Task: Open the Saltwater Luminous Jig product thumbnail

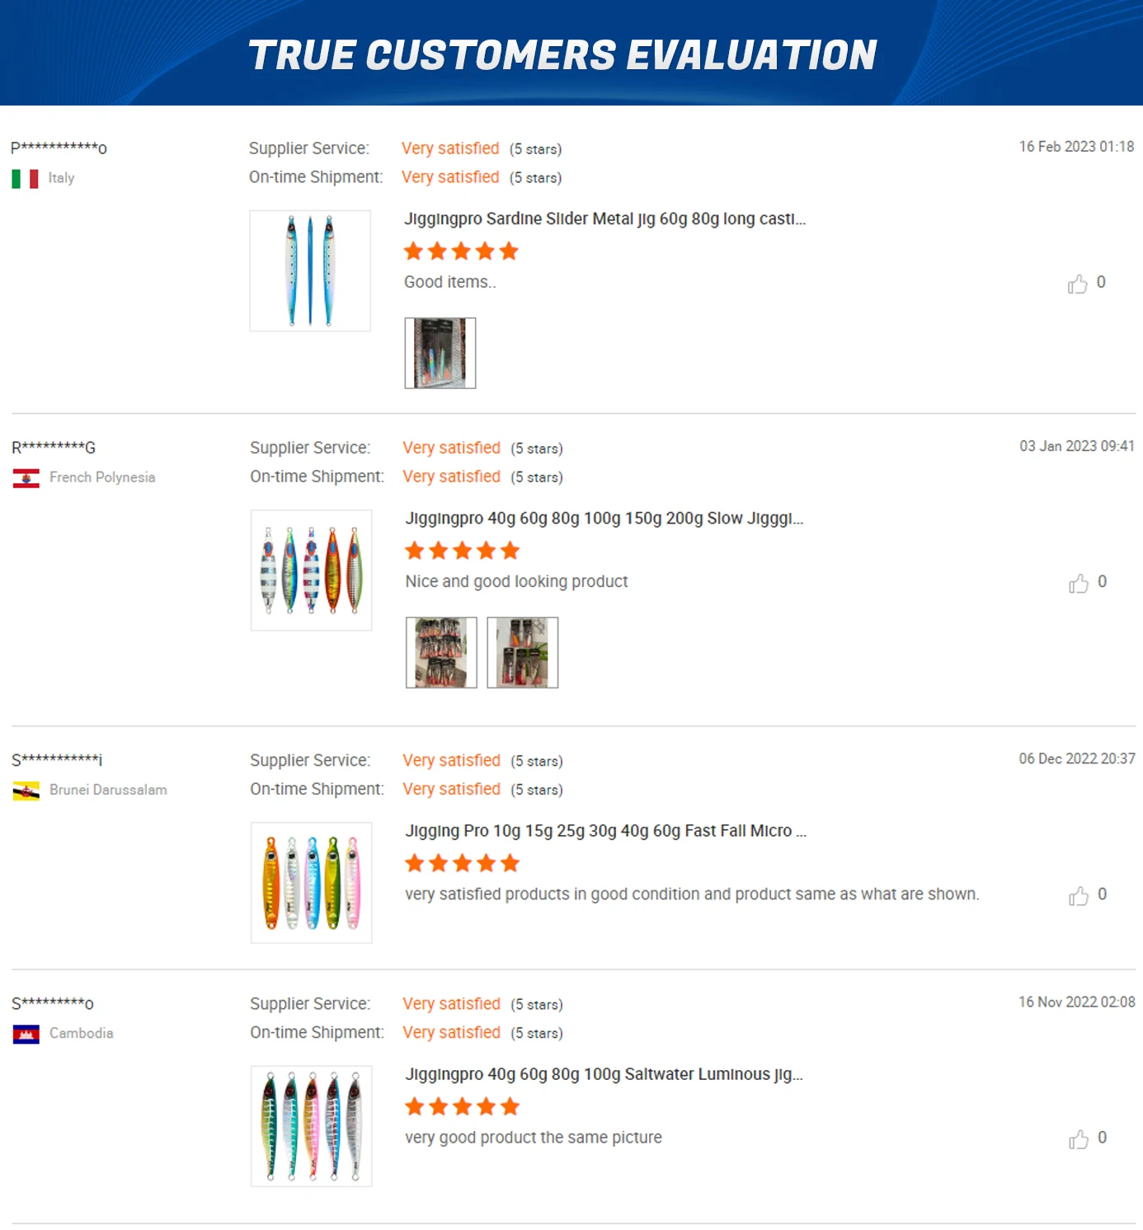Action: pyautogui.click(x=311, y=1126)
